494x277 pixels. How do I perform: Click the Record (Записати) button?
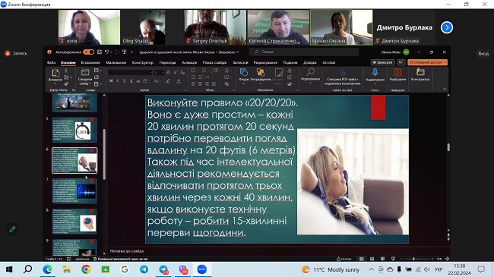(382, 62)
